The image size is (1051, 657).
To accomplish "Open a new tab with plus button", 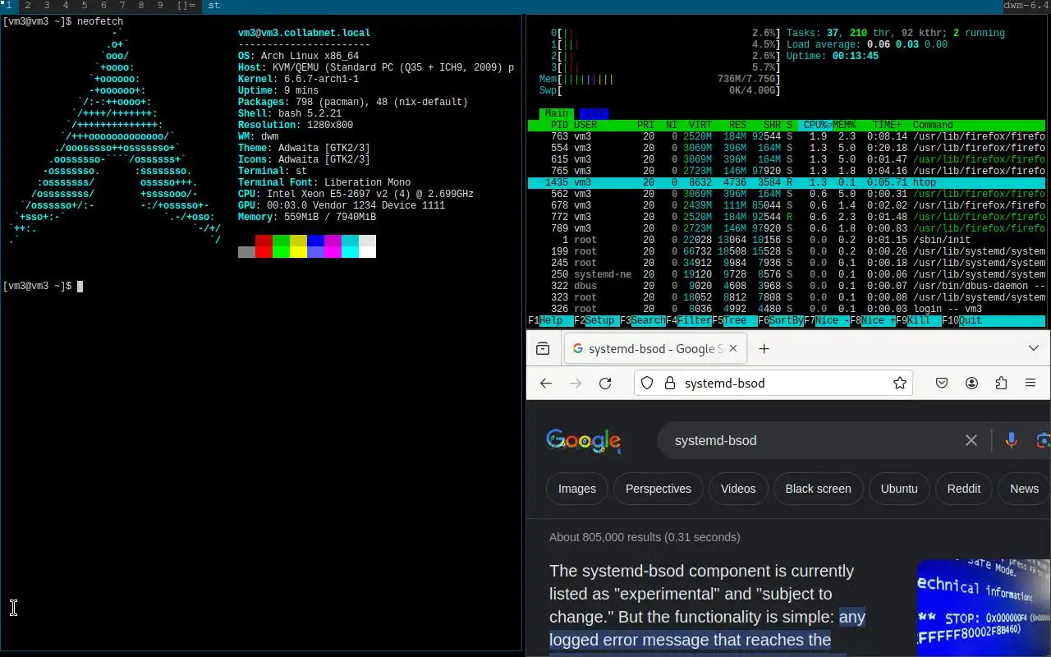I will click(x=764, y=349).
